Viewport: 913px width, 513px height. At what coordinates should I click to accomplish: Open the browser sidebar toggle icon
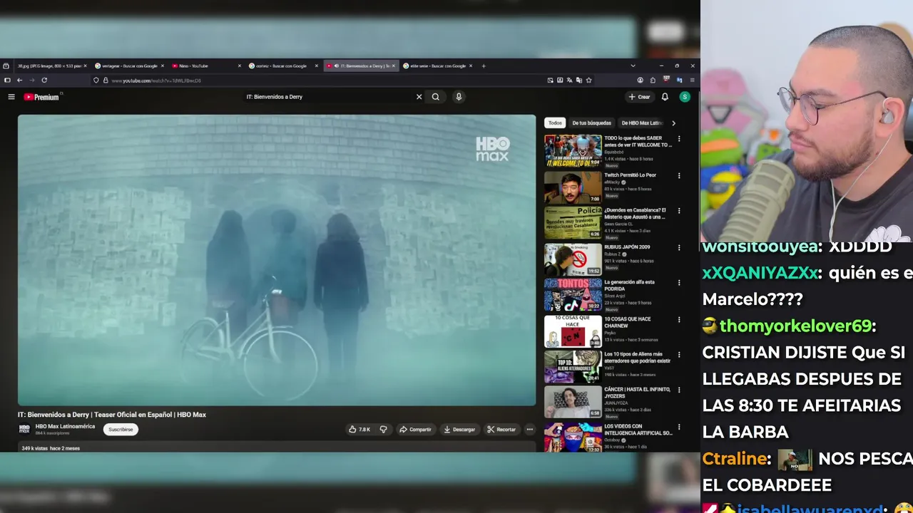7,80
